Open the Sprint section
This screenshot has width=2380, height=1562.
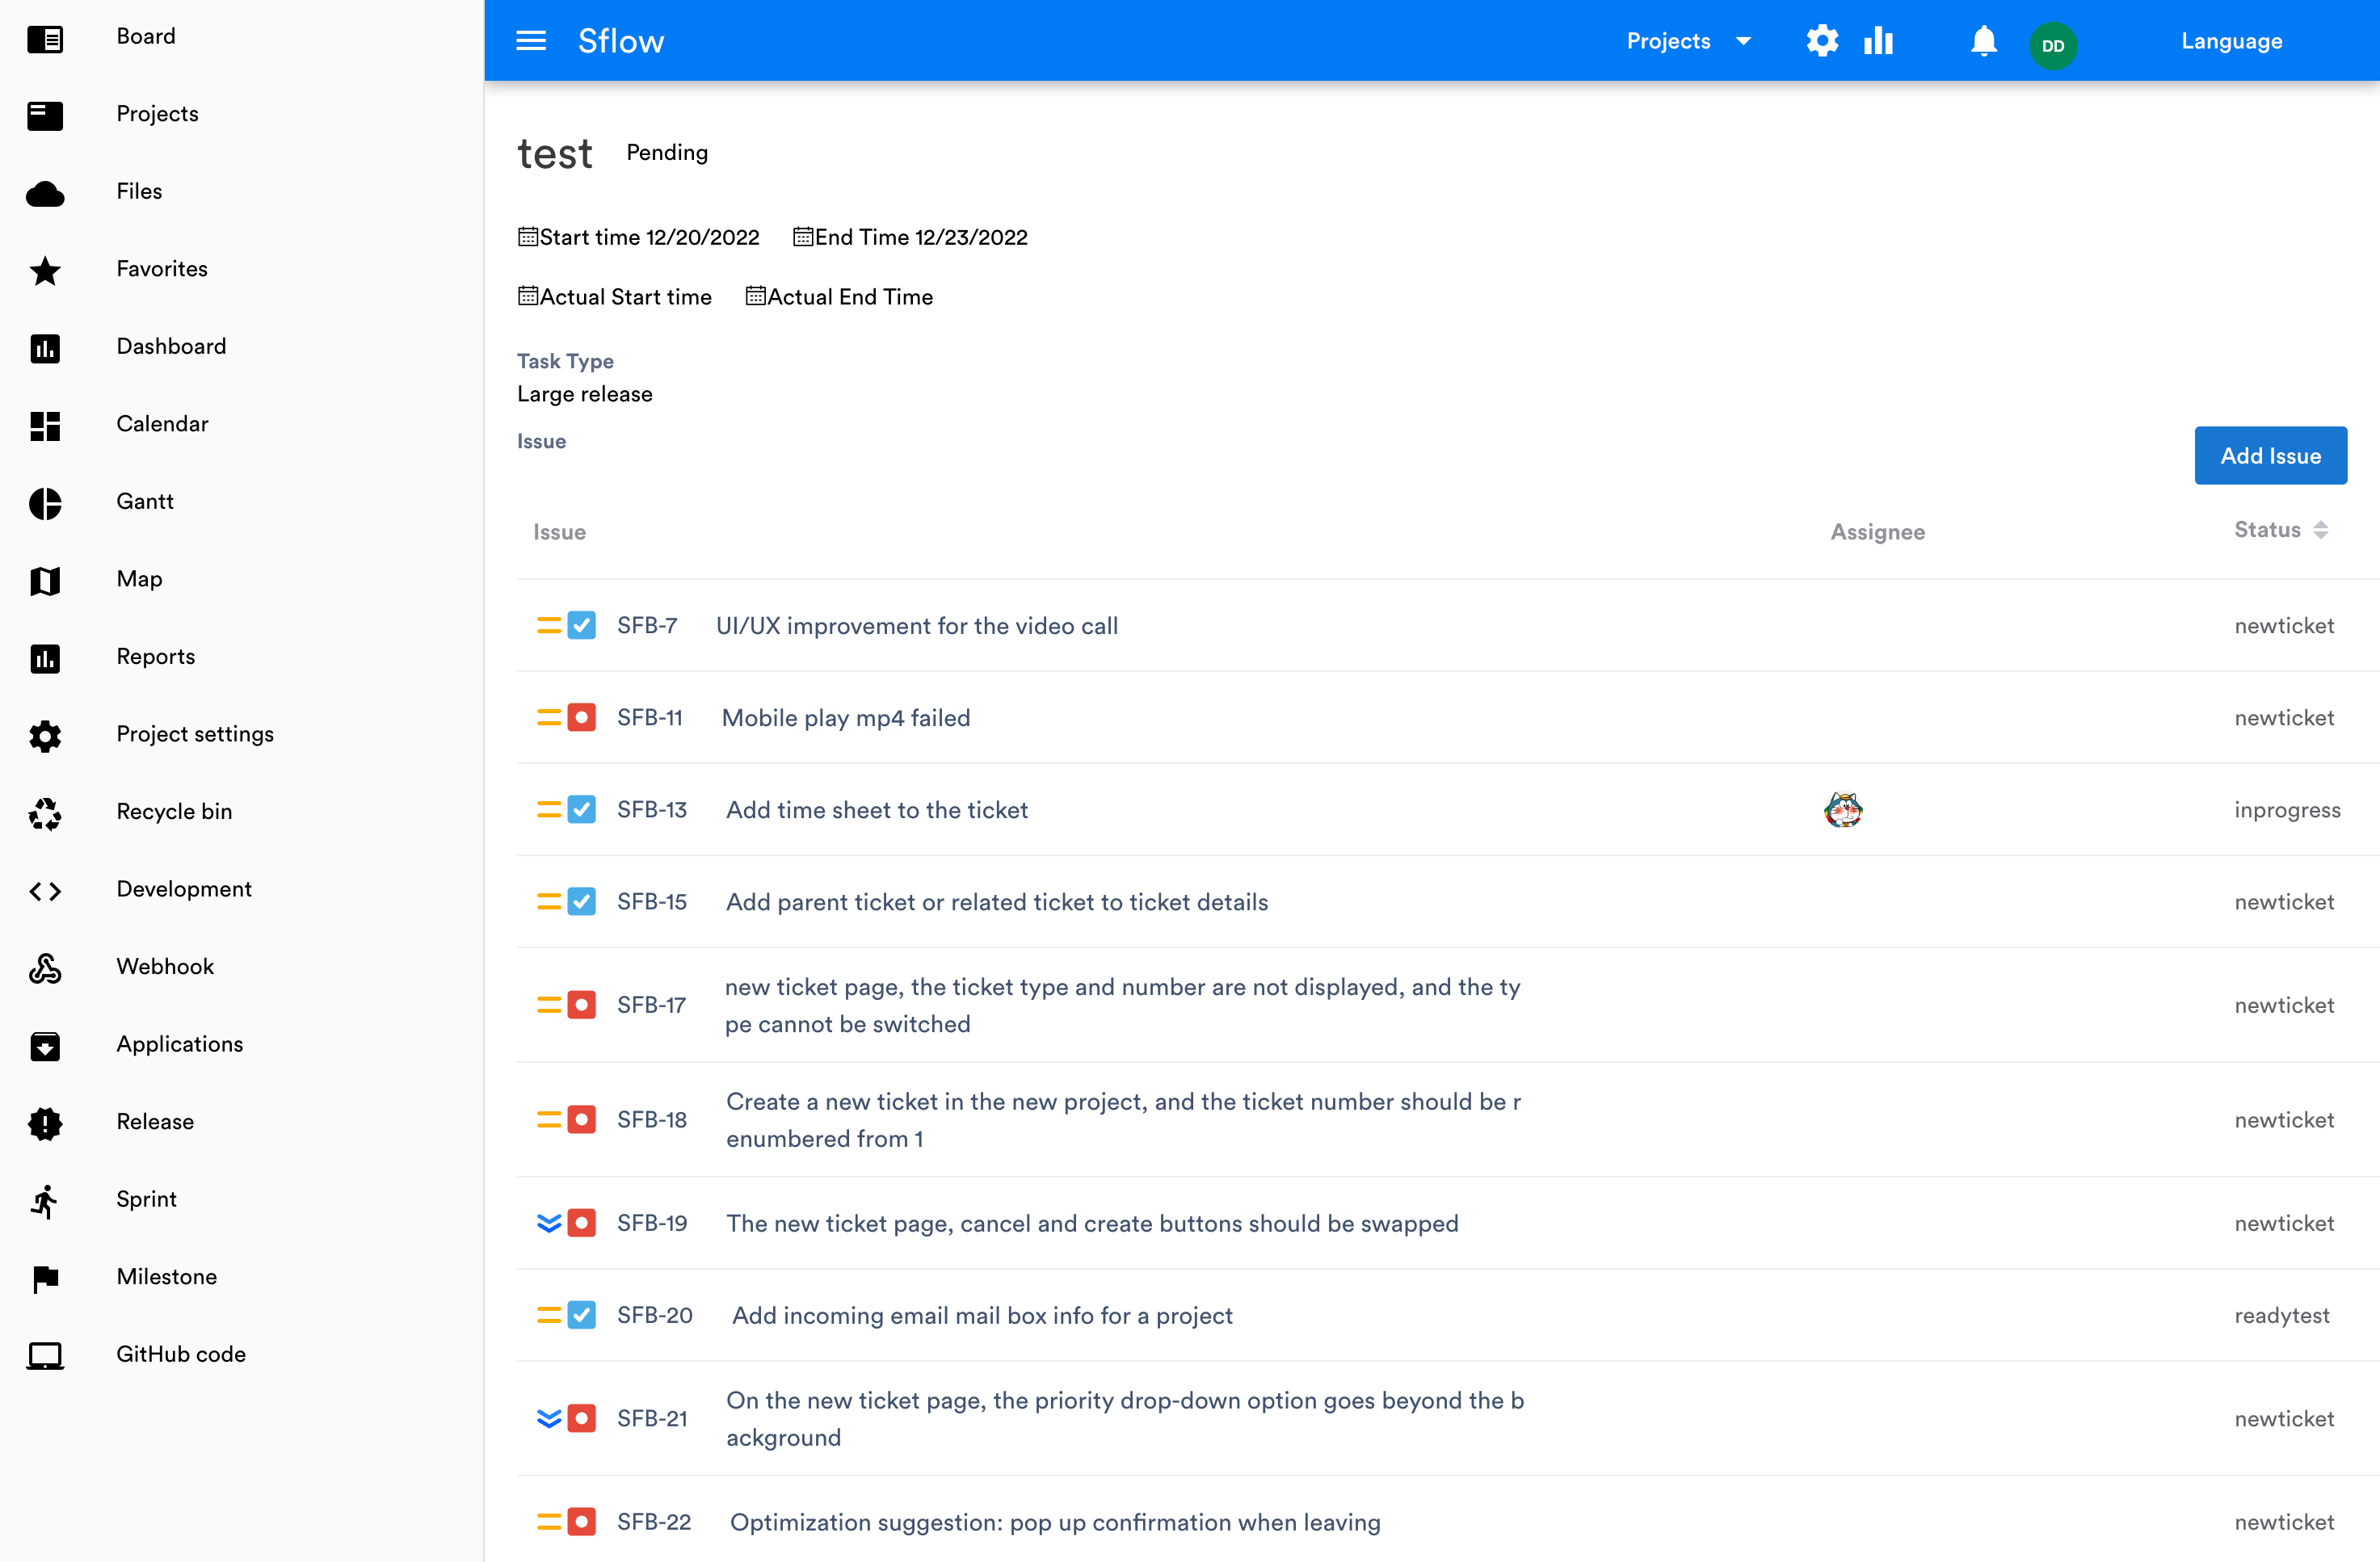[146, 1199]
